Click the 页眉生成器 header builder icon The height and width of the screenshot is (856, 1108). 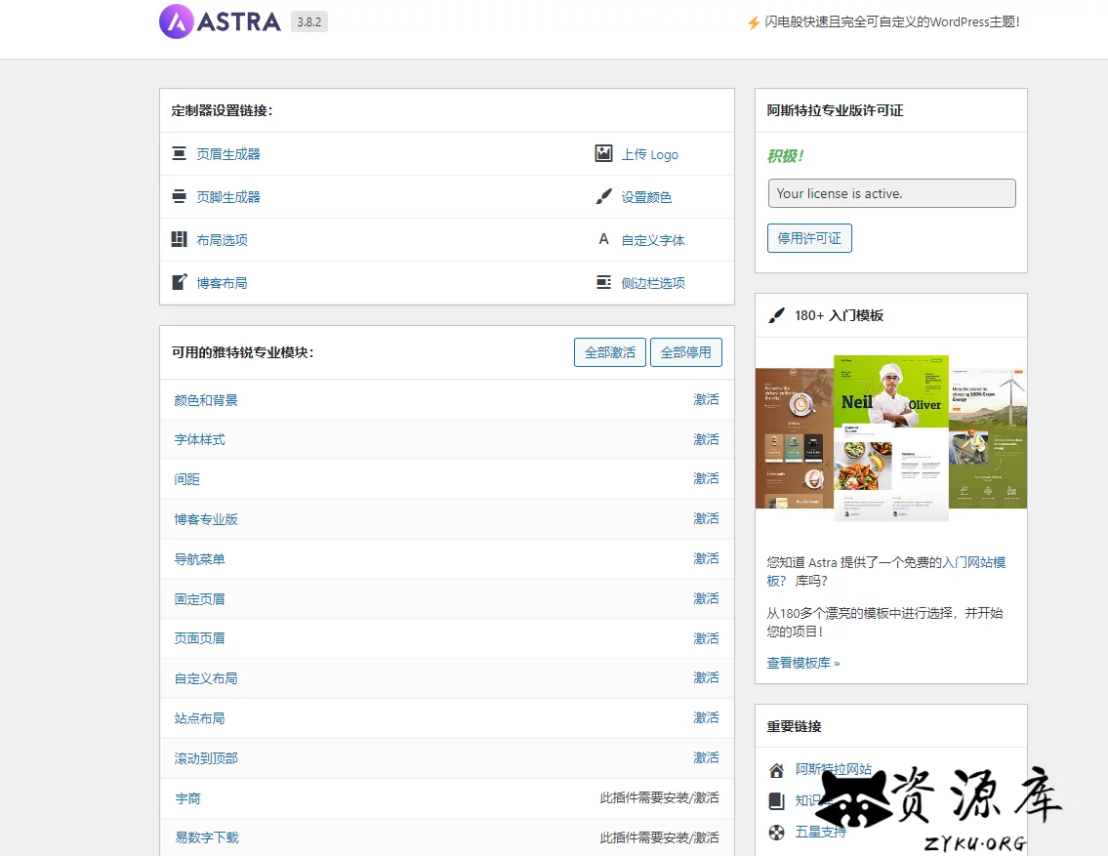click(x=179, y=153)
